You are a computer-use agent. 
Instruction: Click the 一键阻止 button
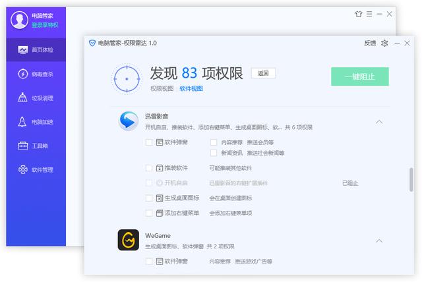pos(360,76)
